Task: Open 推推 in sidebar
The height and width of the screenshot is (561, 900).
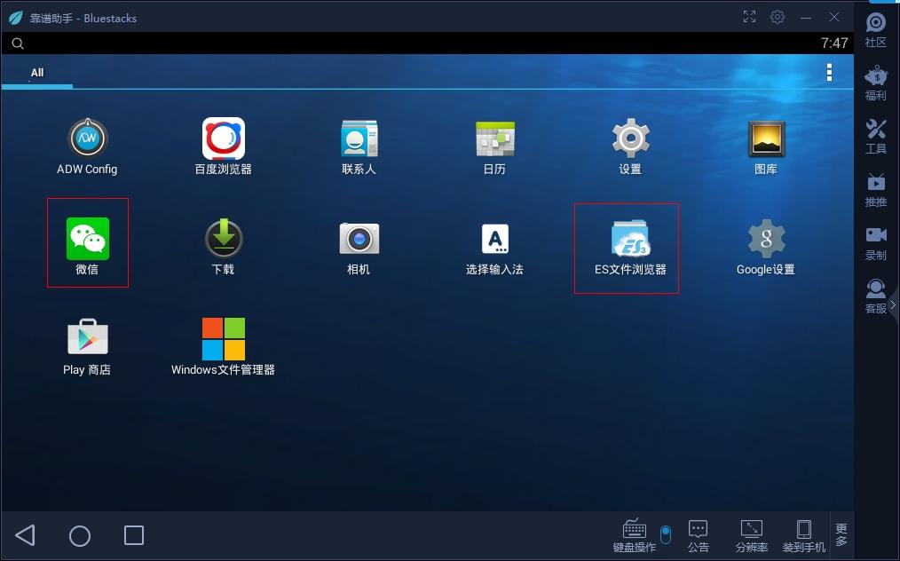Action: (876, 190)
